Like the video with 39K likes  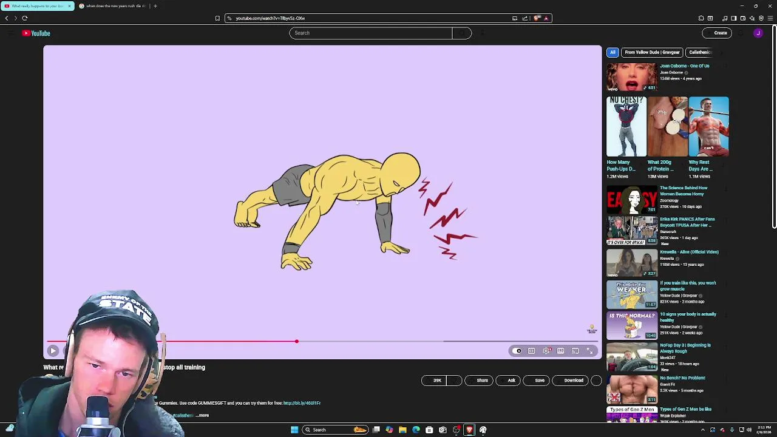tap(435, 381)
